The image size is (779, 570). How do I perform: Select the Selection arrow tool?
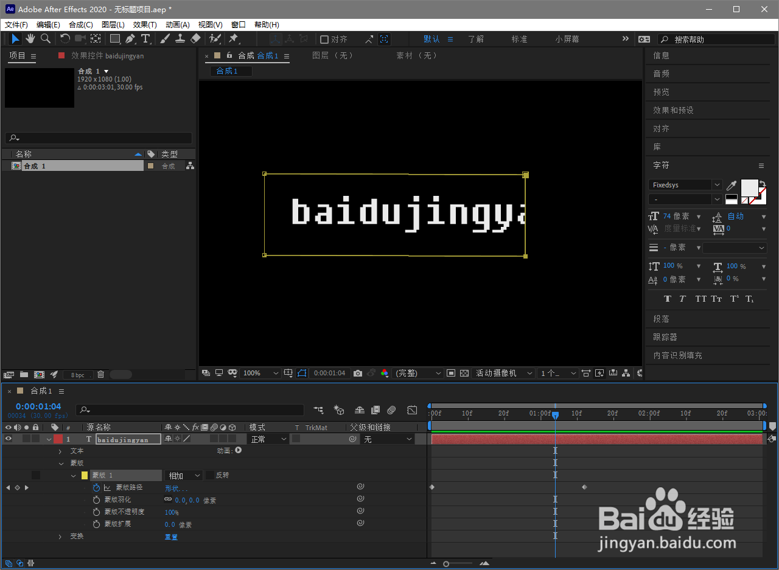[15, 39]
